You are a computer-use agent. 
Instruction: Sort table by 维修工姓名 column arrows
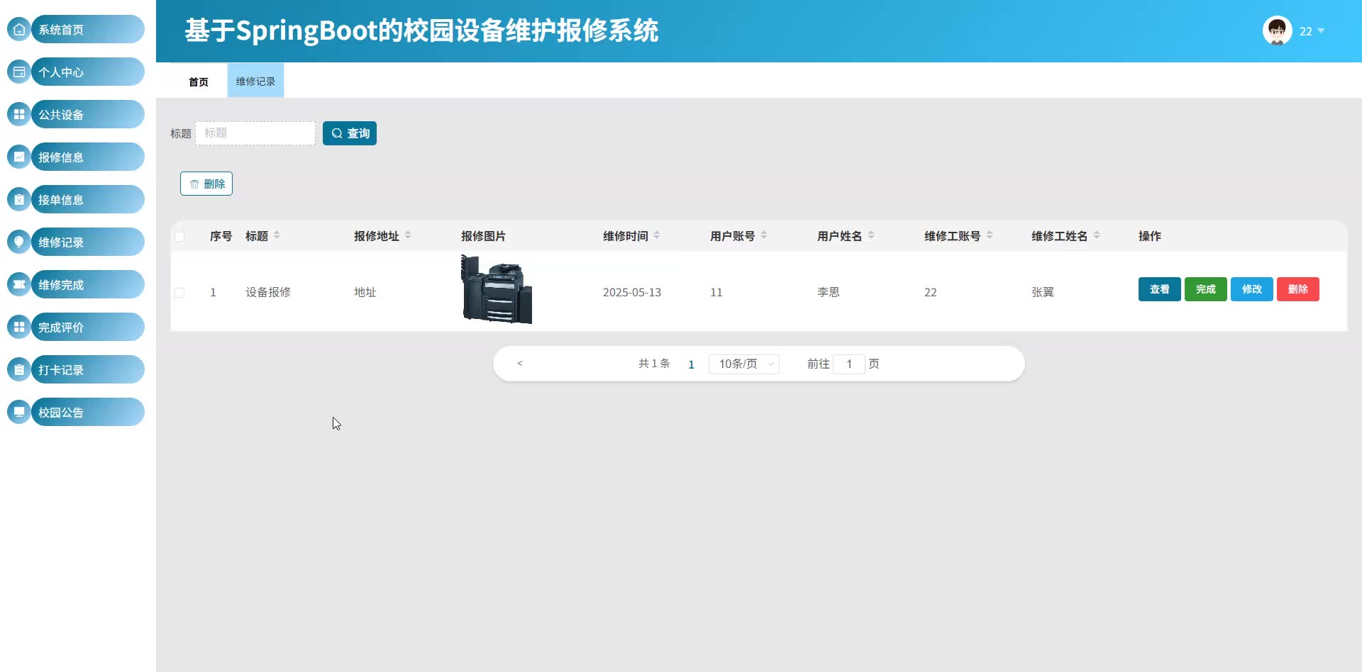pos(1097,235)
